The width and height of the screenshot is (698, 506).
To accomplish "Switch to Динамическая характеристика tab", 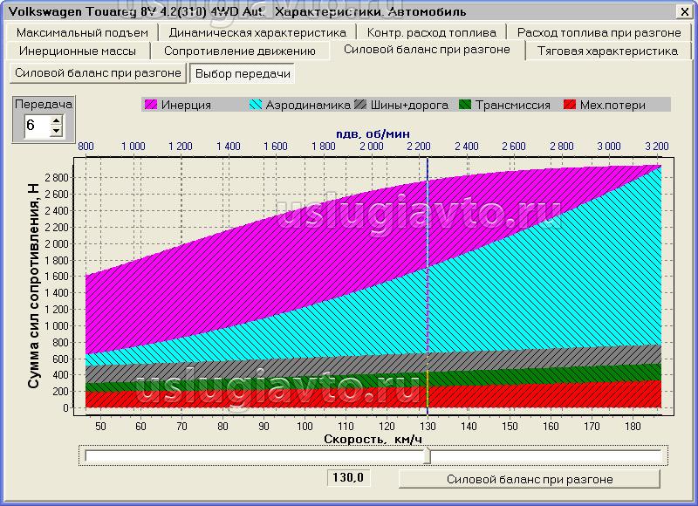I will (x=257, y=32).
